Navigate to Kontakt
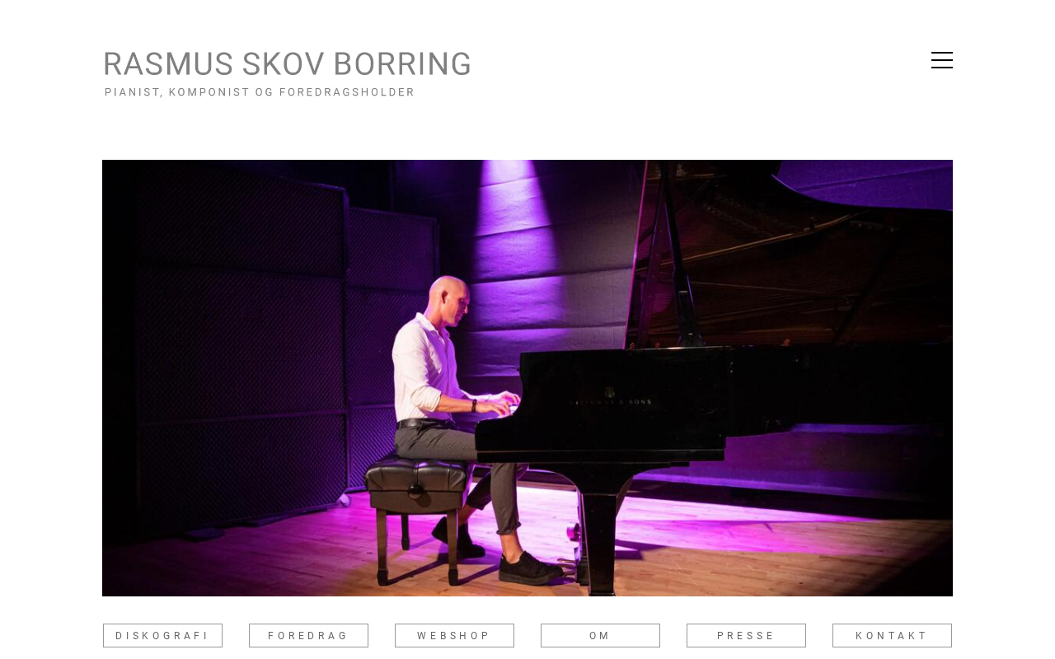 coord(892,636)
